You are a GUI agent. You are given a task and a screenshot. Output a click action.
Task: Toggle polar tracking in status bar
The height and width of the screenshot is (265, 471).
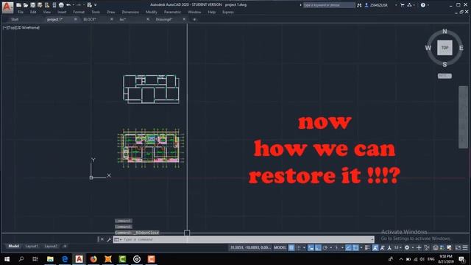click(325, 247)
